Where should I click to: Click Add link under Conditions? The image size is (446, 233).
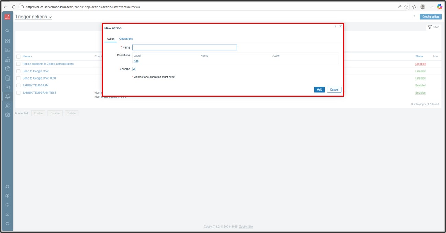(x=136, y=61)
